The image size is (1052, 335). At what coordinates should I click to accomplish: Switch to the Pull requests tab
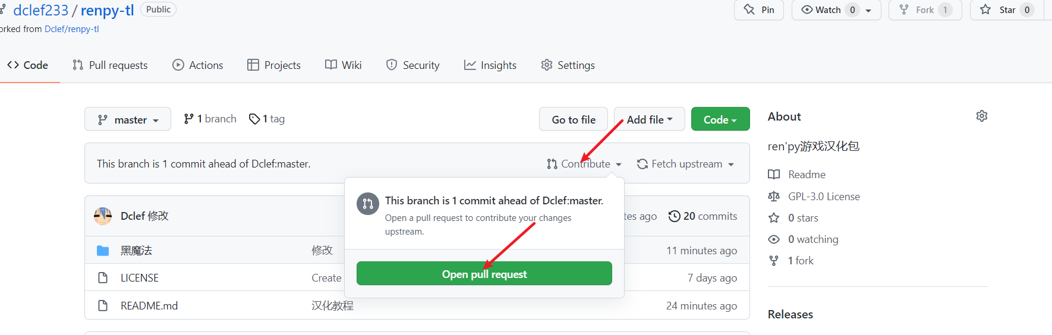[110, 65]
